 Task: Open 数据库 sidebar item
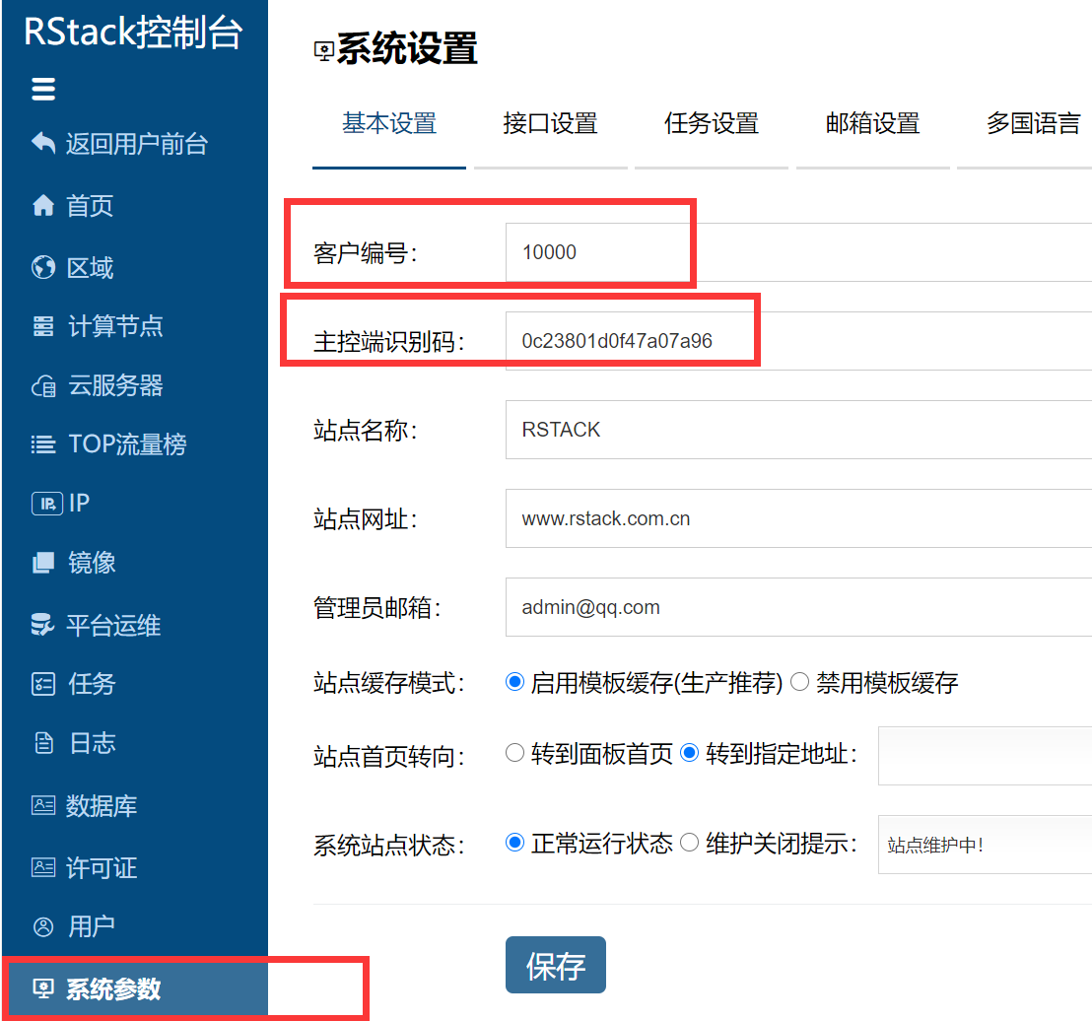click(101, 806)
